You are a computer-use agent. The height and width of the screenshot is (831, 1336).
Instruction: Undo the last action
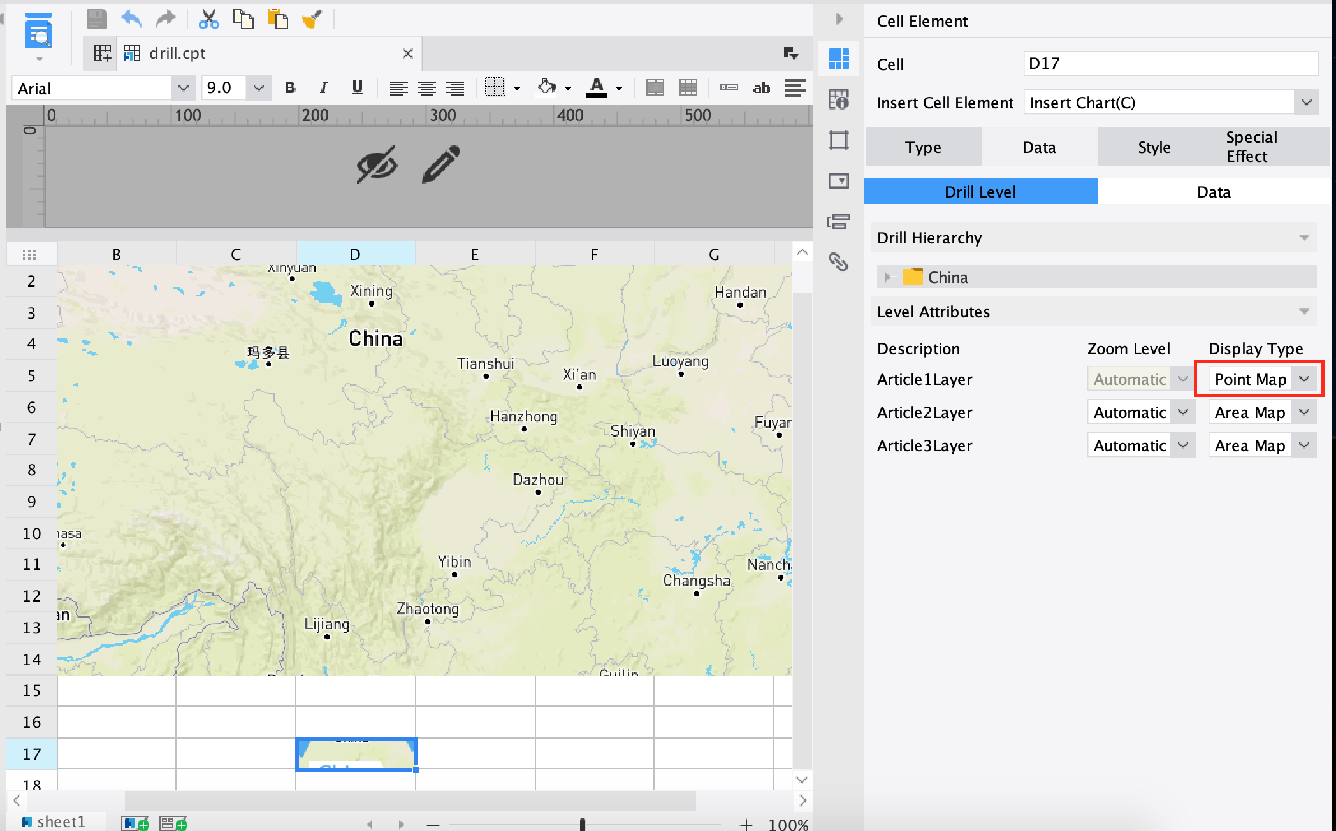131,19
